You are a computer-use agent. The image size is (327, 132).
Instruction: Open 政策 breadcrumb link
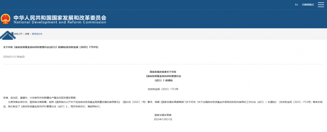[27, 34]
